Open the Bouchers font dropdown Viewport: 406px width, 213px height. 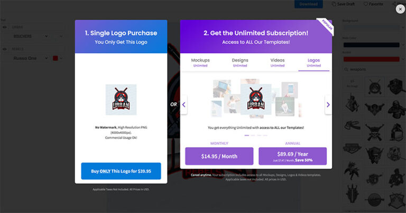(31, 36)
